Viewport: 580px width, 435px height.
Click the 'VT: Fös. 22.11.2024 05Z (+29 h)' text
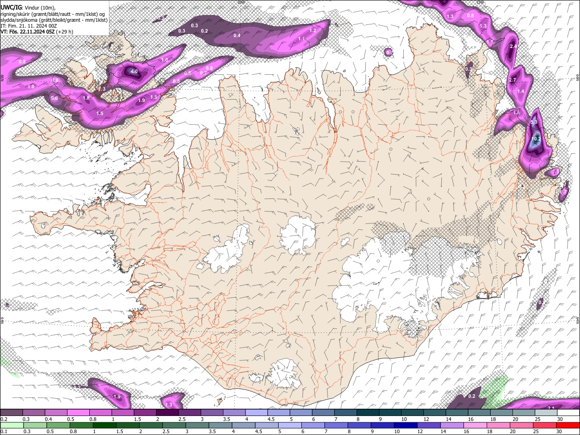click(x=37, y=32)
